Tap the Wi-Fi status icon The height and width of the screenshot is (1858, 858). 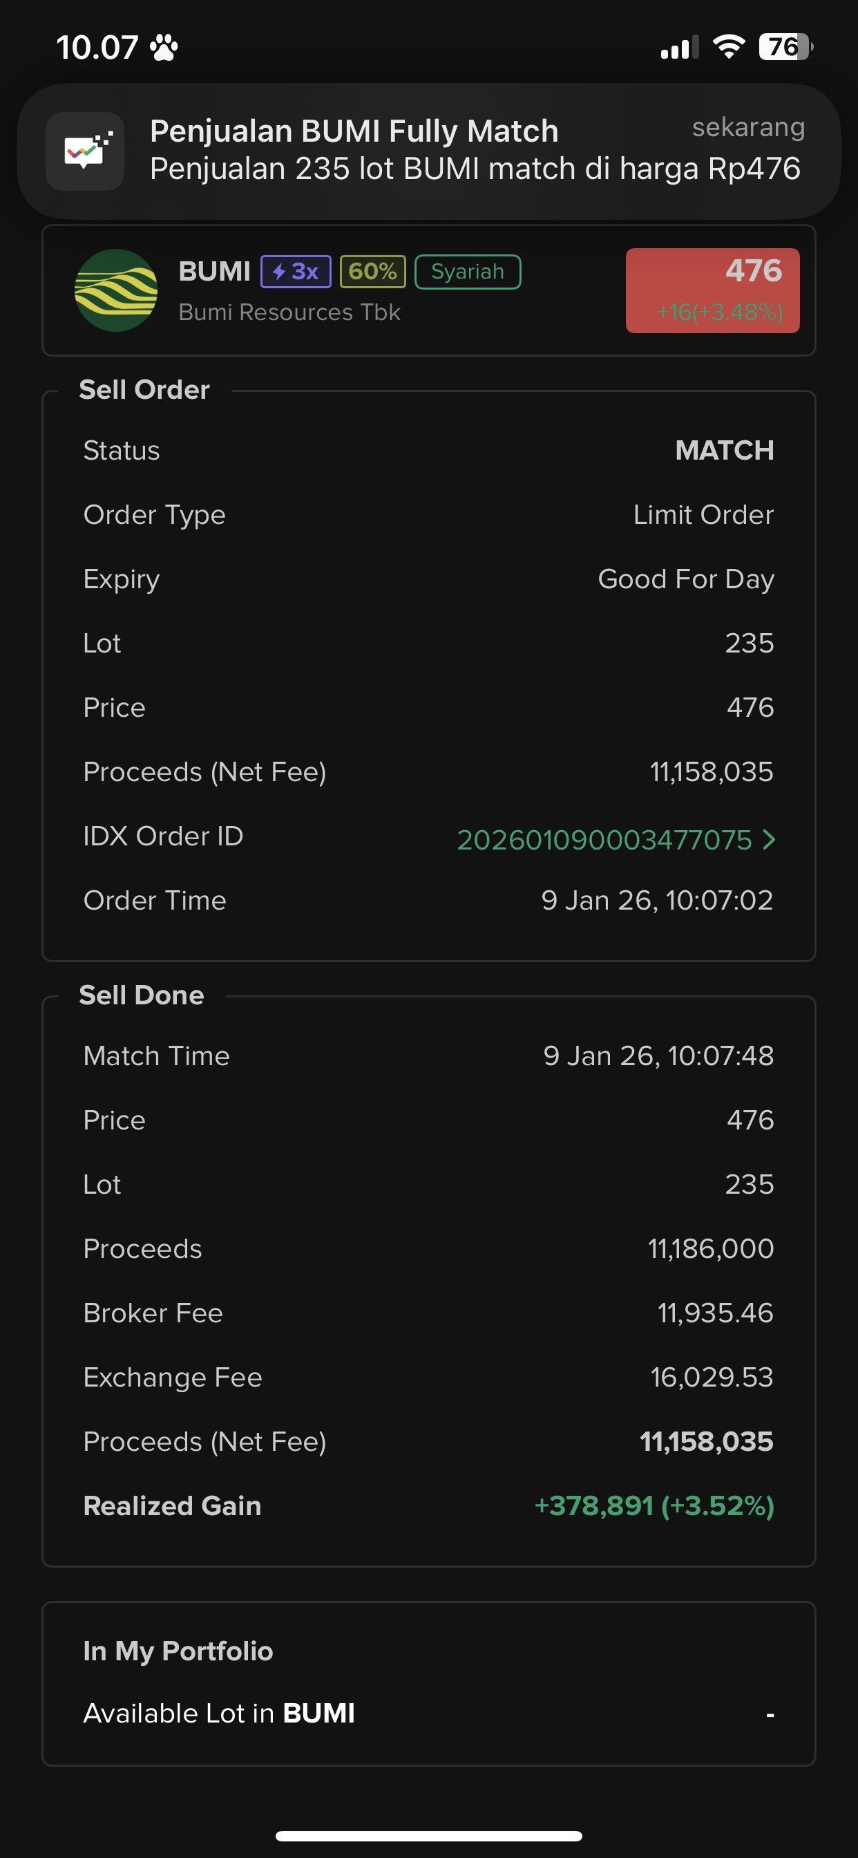click(729, 48)
